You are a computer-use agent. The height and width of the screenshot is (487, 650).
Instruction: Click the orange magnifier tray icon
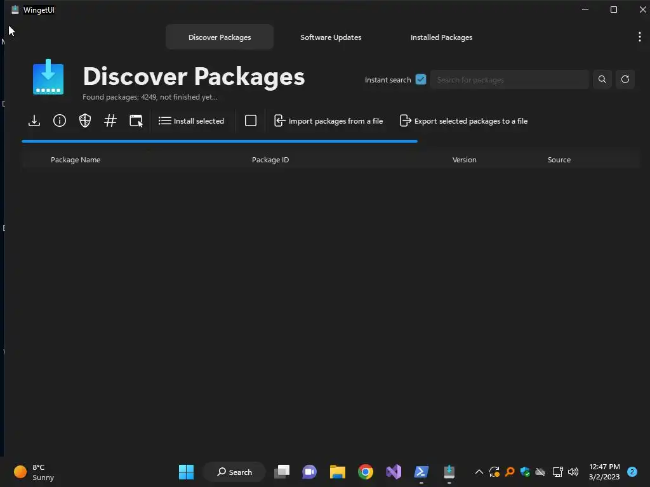tap(510, 472)
